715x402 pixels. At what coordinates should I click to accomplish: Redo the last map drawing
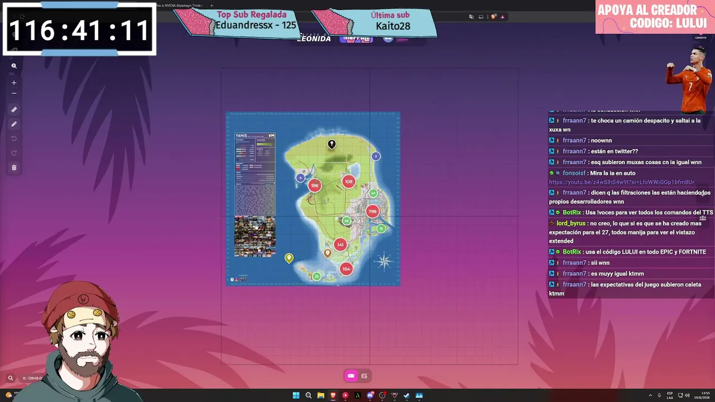14,153
